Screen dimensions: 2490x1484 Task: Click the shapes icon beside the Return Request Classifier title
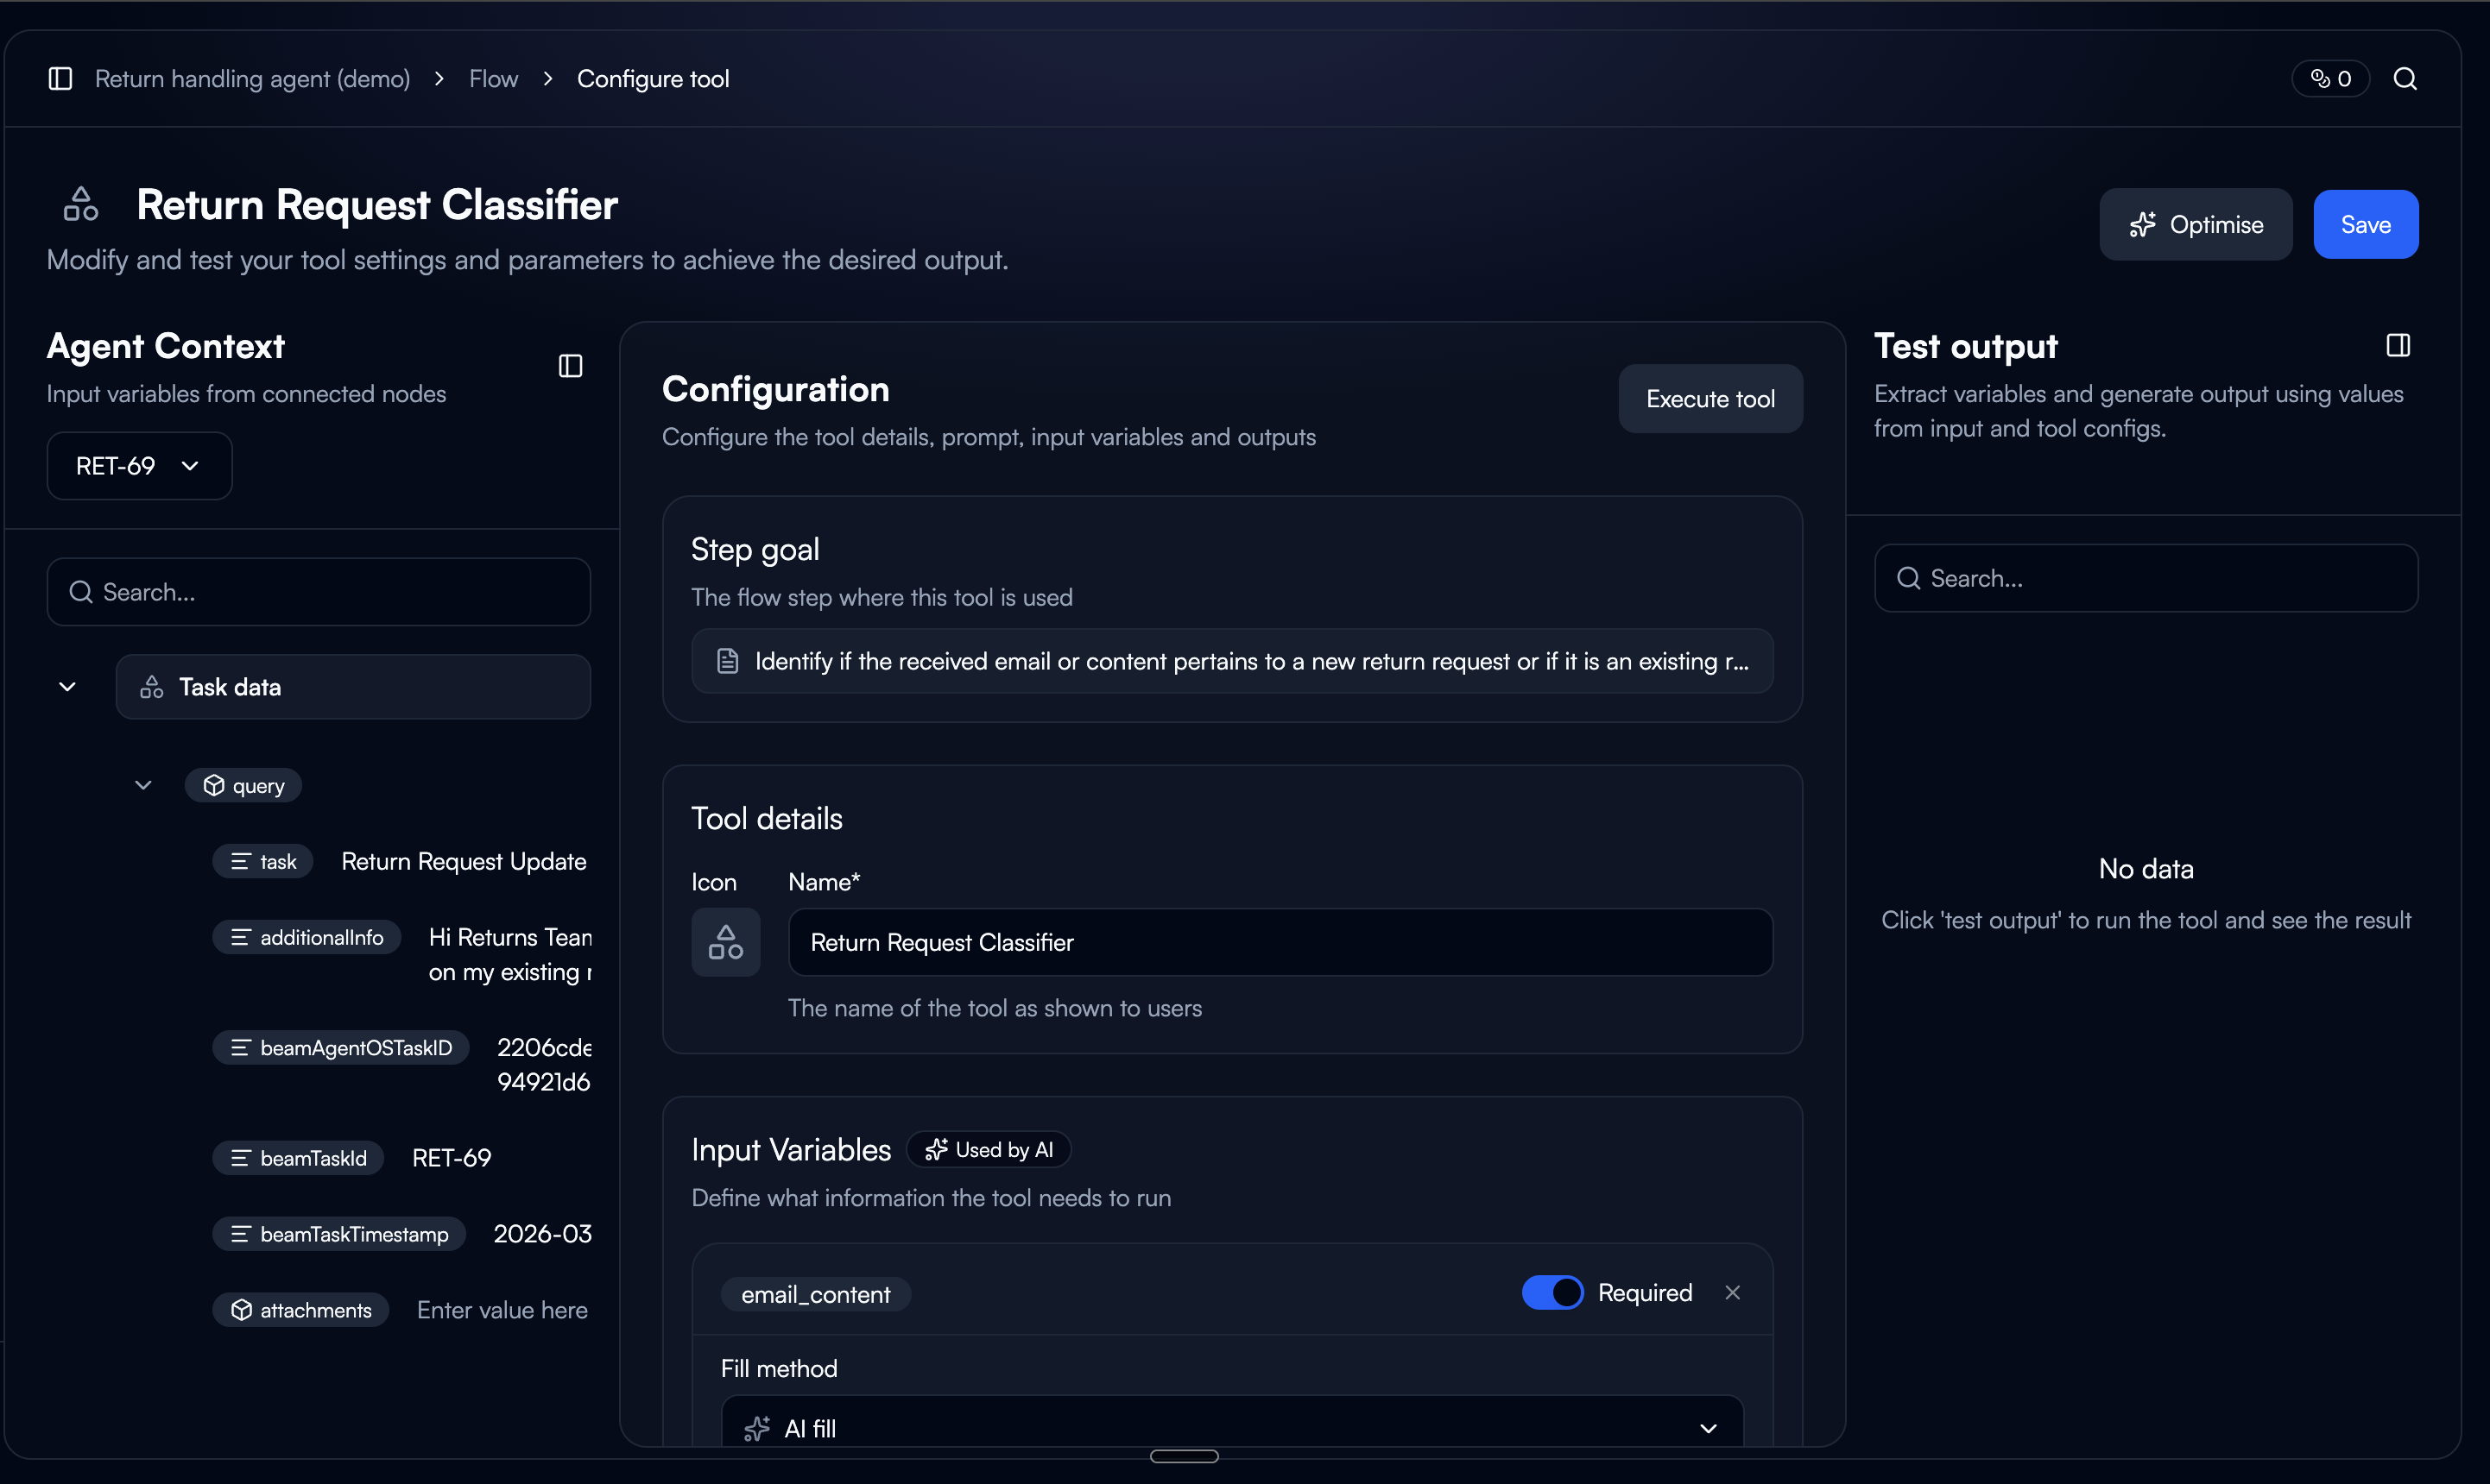point(81,204)
